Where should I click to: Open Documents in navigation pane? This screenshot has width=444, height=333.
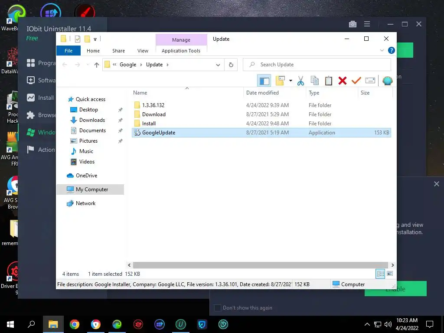click(x=92, y=131)
